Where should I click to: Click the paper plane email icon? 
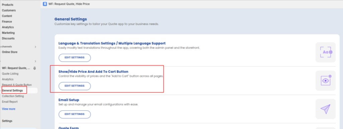coord(326,109)
